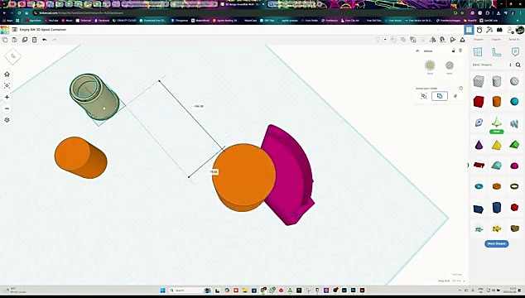This screenshot has width=525, height=298.
Task: Click the Settings link above Snap Grid
Action: point(457,275)
